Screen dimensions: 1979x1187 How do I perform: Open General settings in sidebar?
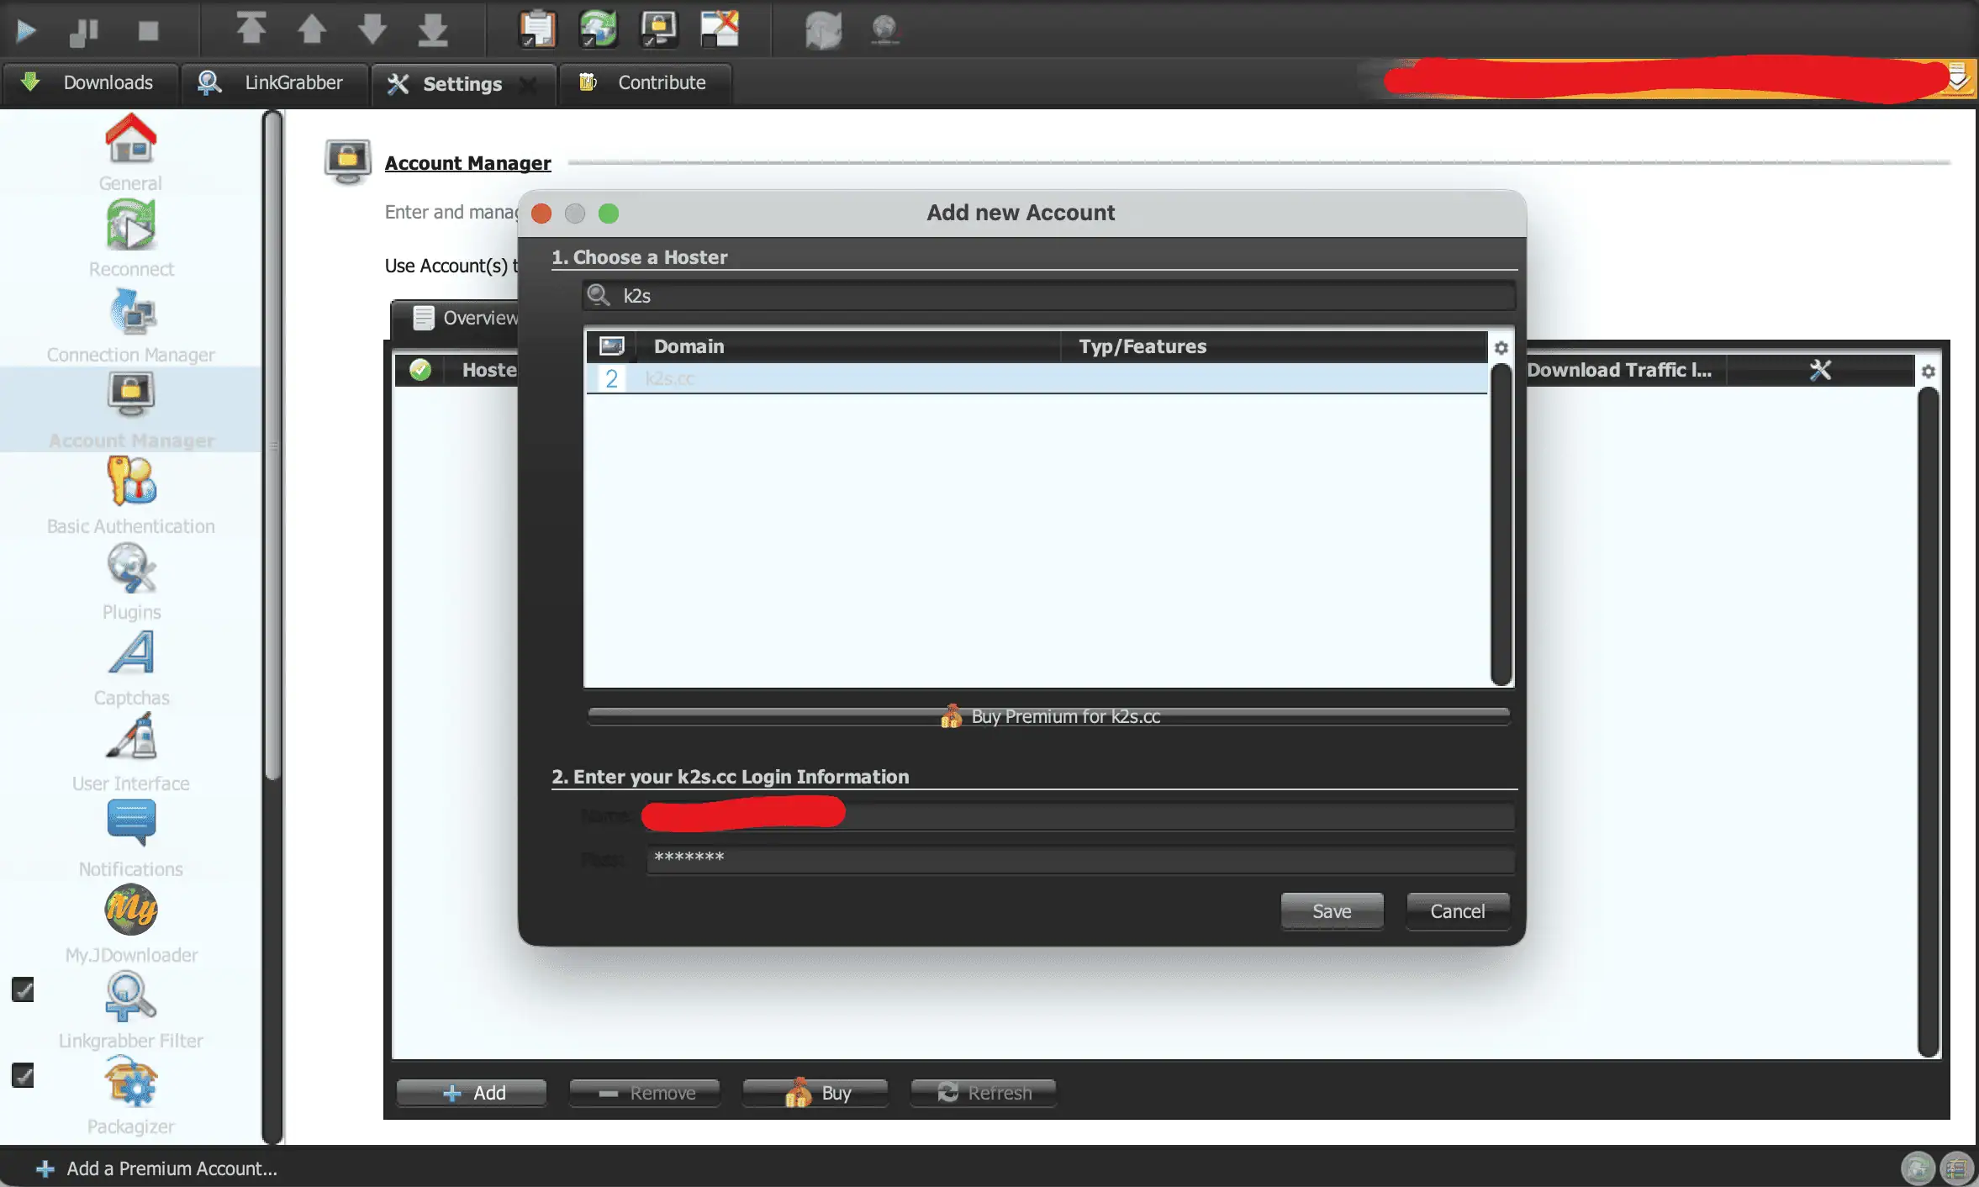130,153
